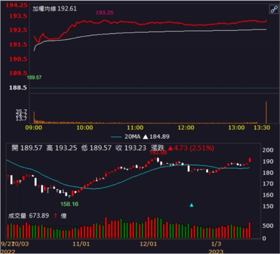Select the 加權均線 192.61 label
280x254 pixels.
click(54, 8)
